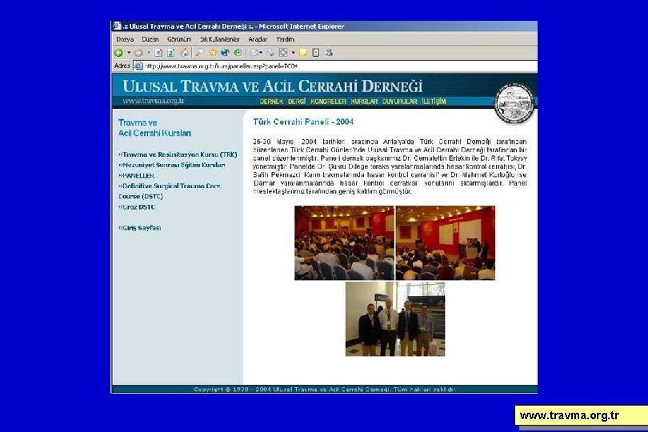Image resolution: width=648 pixels, height=432 pixels.
Task: Click the www.travma.org.tr header text
Action: [x=154, y=101]
